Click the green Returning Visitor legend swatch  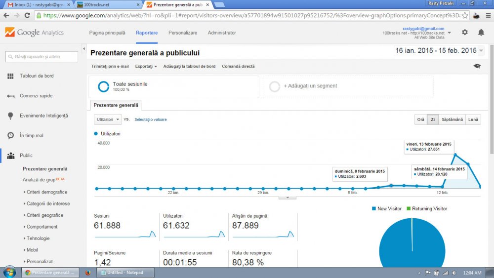point(409,208)
